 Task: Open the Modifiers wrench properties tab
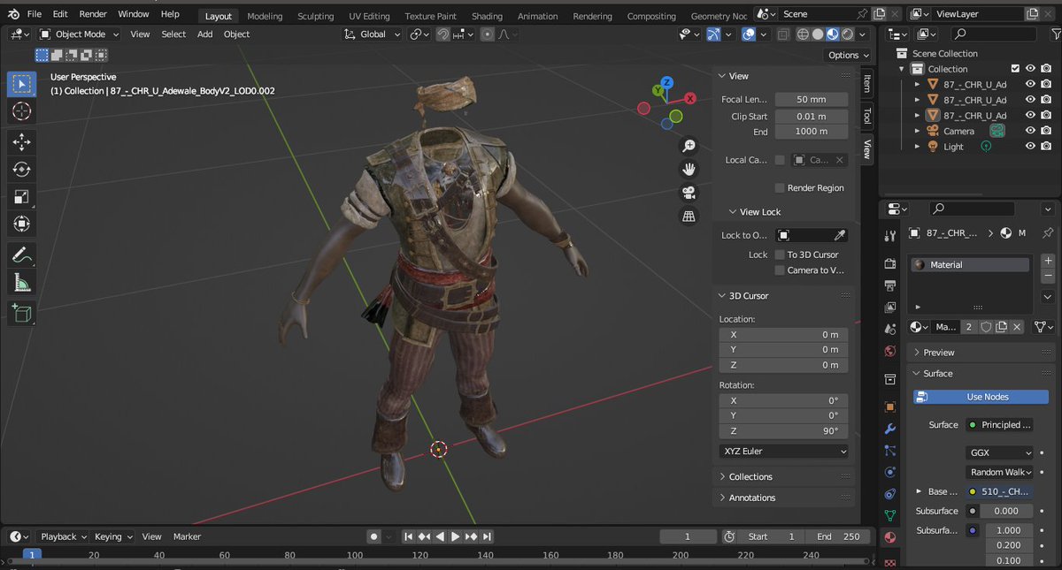pyautogui.click(x=890, y=429)
